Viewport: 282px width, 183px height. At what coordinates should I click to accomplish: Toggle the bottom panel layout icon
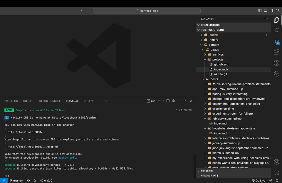[266, 11]
